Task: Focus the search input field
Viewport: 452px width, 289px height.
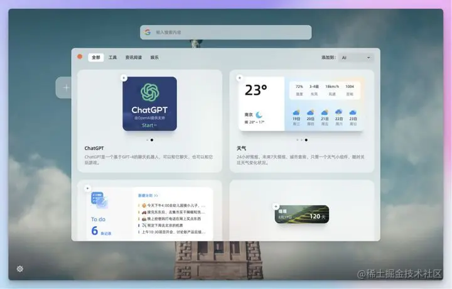Action: pos(226,32)
